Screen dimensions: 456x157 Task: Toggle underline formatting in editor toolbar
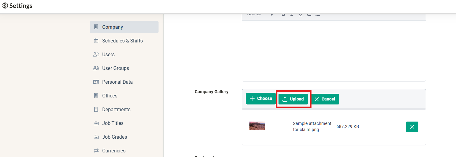click(x=301, y=14)
